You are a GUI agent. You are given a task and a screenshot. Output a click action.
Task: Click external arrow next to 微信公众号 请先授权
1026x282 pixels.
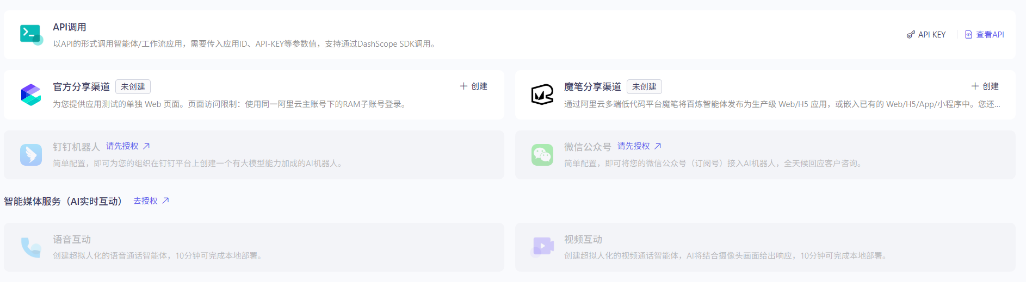click(x=658, y=146)
